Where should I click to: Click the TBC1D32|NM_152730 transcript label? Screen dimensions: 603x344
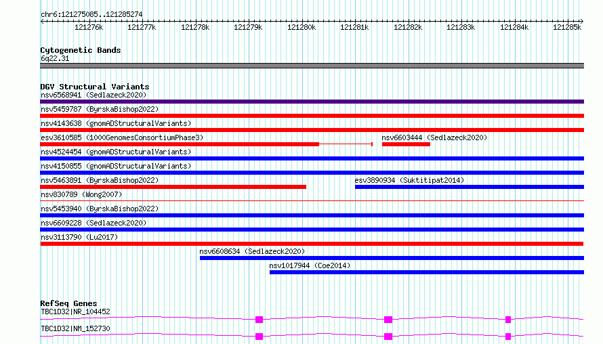coord(75,328)
